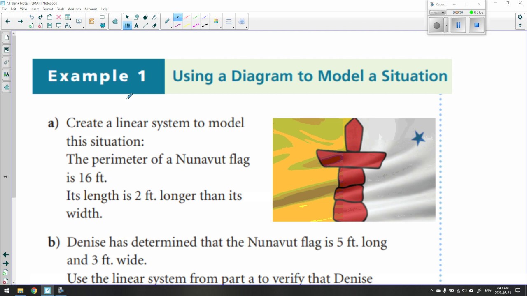Screen dimensions: 527x296
Task: Save the notebook file
Action: (x=49, y=25)
